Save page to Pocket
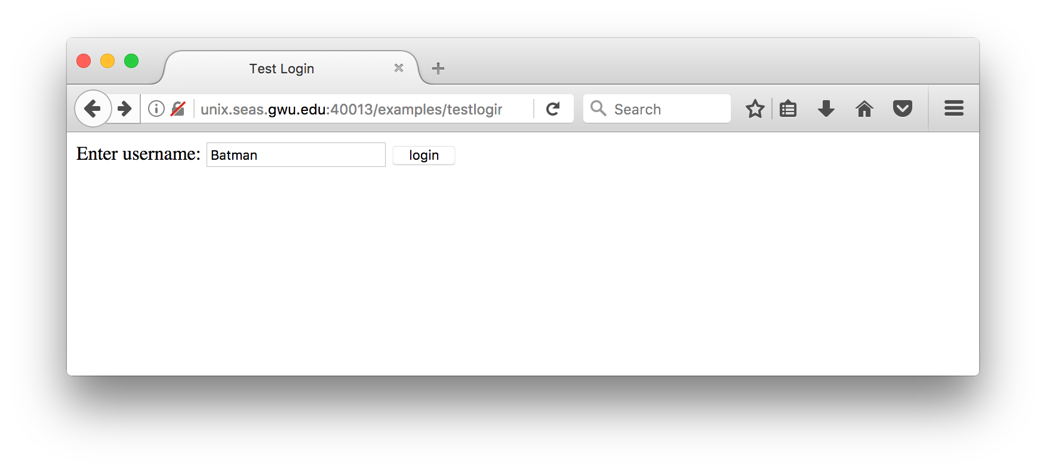1046x471 pixels. pos(902,109)
